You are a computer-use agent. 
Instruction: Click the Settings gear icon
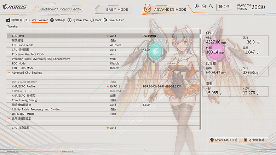(x=52, y=20)
